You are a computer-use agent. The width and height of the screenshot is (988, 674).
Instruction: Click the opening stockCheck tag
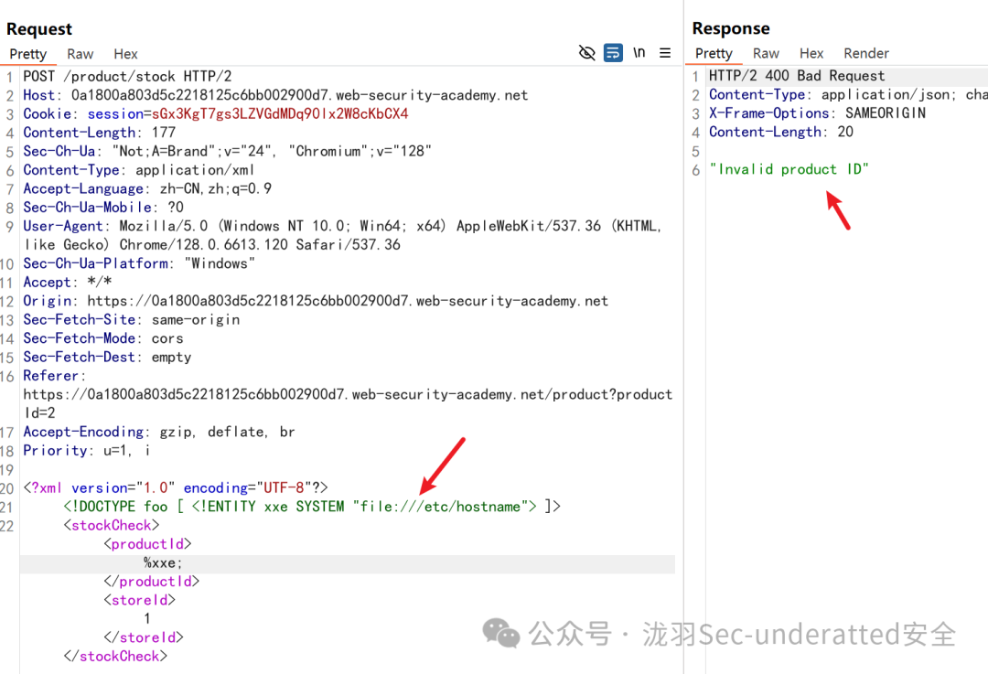[x=112, y=525]
